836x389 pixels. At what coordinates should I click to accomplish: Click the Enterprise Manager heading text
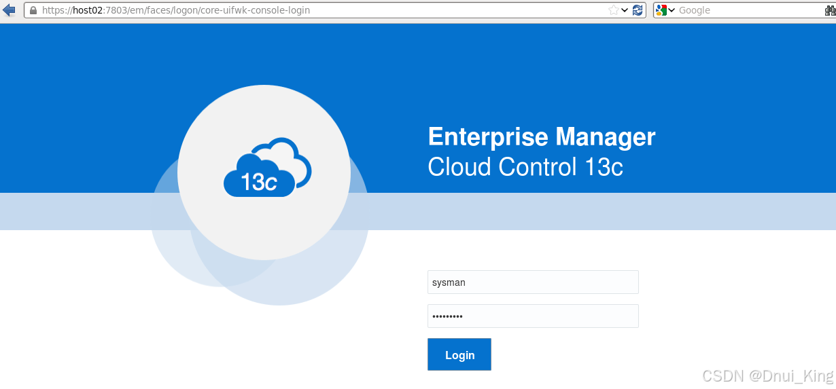[x=542, y=137]
